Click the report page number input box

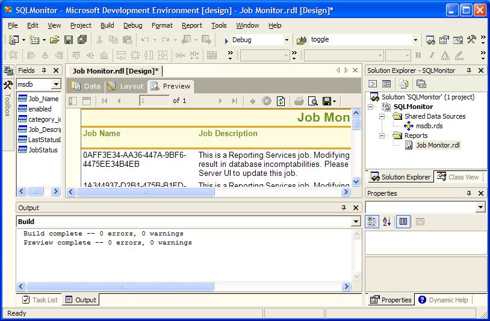[154, 101]
